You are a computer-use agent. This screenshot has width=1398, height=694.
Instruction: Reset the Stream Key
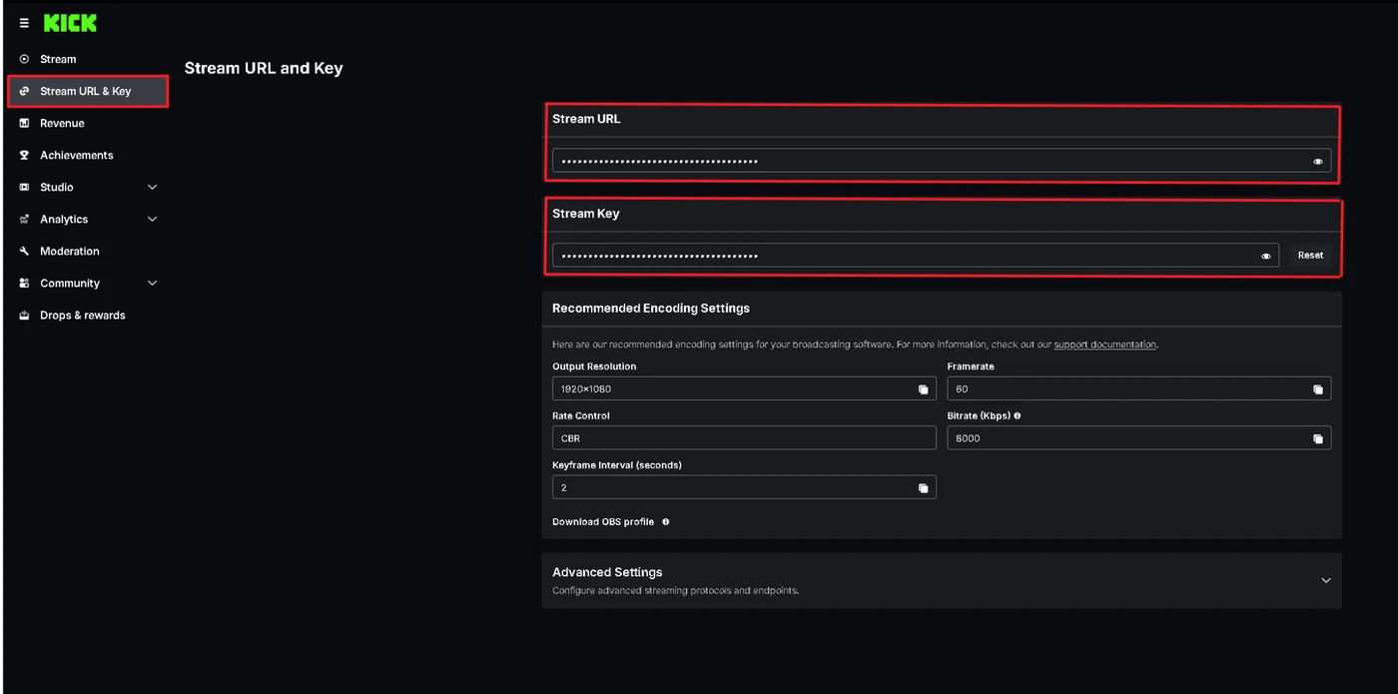(x=1310, y=255)
